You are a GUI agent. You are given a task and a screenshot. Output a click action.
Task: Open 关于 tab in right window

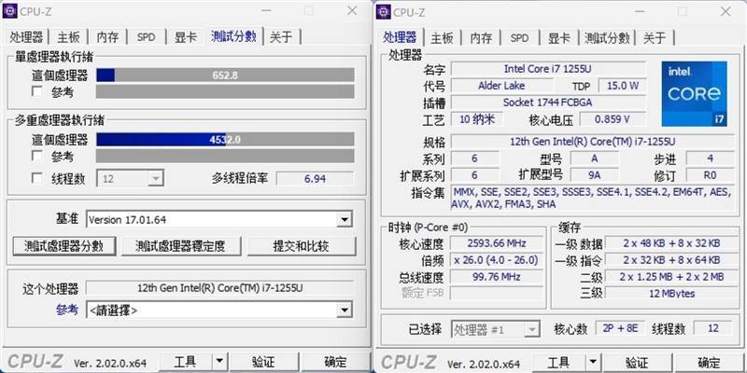tap(655, 37)
